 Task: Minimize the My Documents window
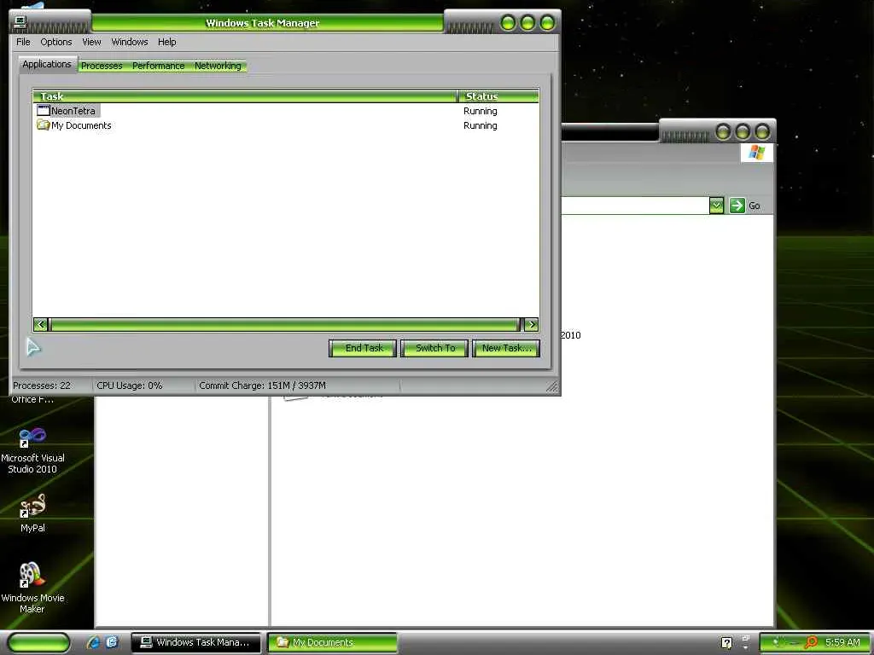723,132
